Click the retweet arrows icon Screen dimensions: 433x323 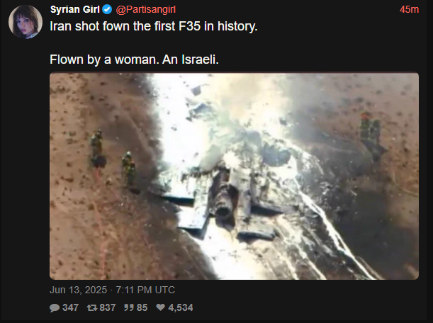92,307
